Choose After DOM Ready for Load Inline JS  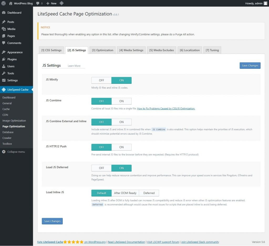point(125,193)
